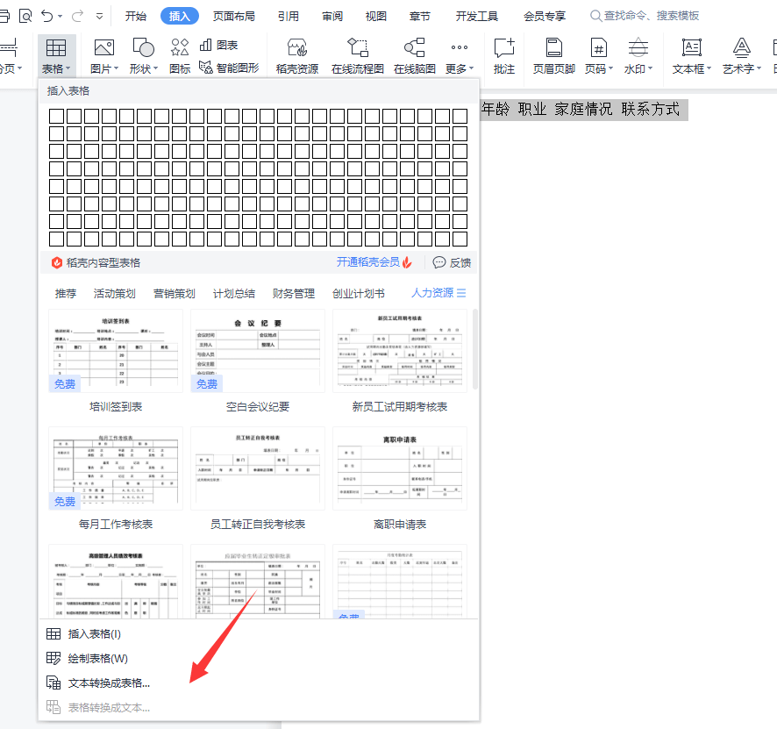Click the Table (表格) ribbon icon
Screen dimensions: 777x729
pos(56,48)
